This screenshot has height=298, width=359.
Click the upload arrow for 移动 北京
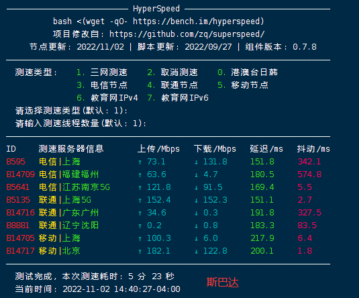140,251
